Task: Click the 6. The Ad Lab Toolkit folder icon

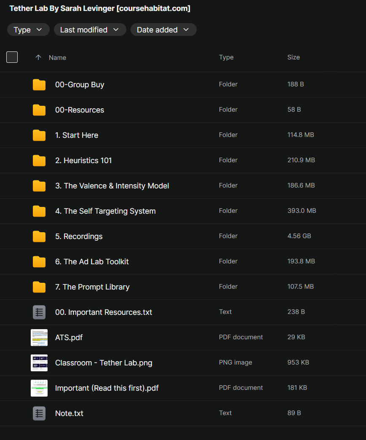Action: pyautogui.click(x=39, y=262)
